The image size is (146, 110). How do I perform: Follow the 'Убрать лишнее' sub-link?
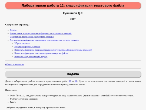pyautogui.click(x=22, y=43)
